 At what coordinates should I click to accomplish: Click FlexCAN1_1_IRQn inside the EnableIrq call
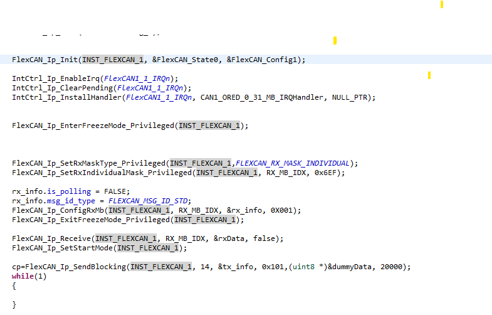(137, 78)
